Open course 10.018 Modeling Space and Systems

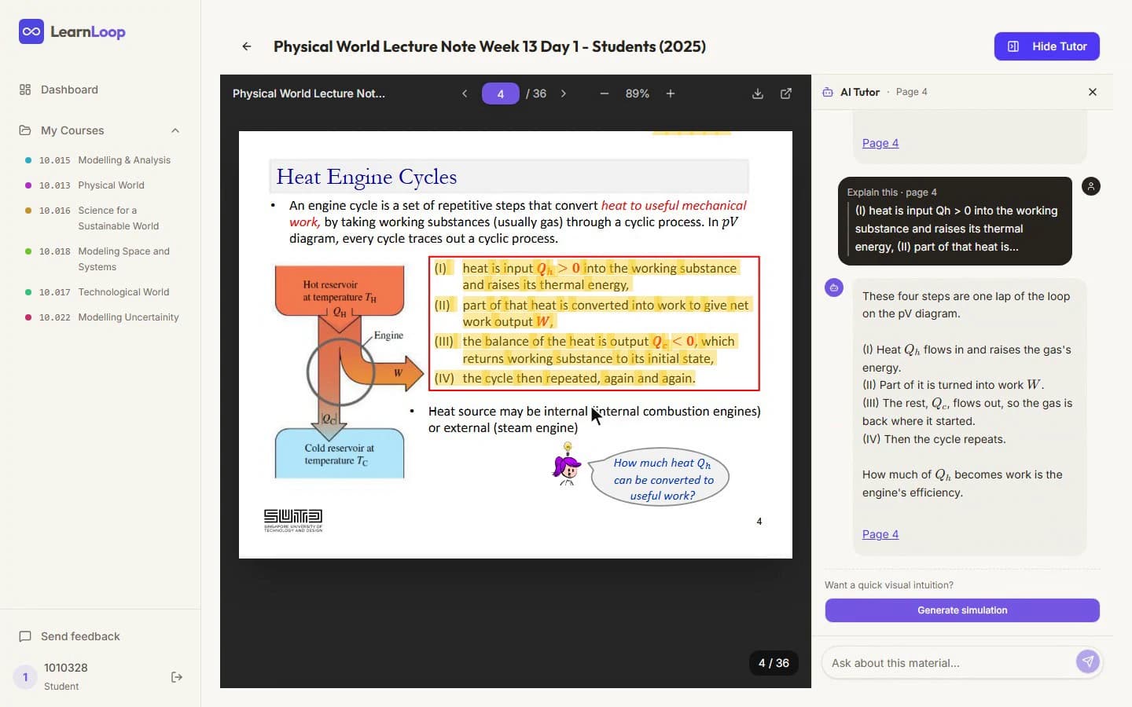click(x=105, y=259)
